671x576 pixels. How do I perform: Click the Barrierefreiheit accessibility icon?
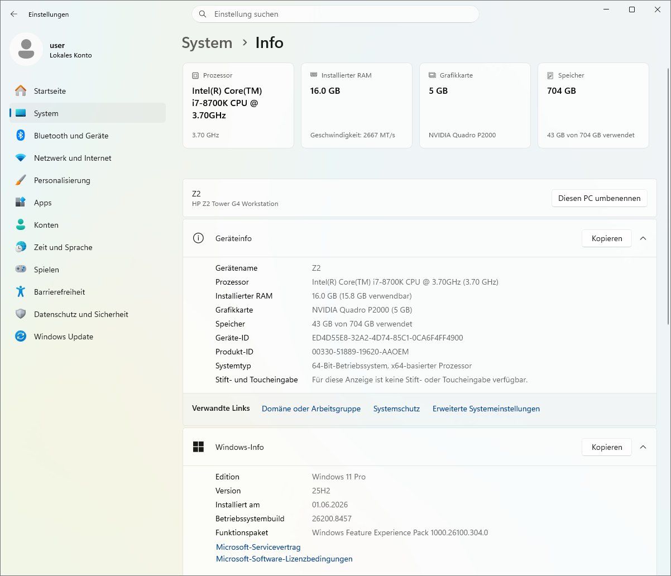21,292
